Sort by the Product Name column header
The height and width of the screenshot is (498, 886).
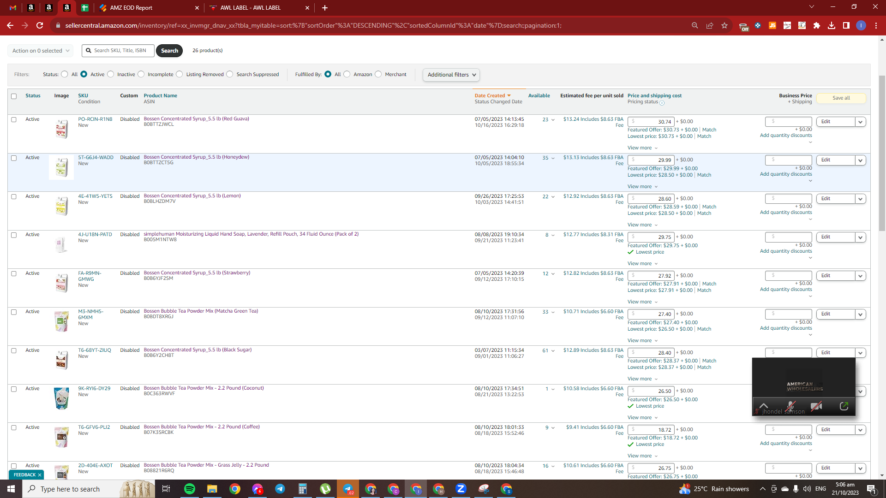160,96
